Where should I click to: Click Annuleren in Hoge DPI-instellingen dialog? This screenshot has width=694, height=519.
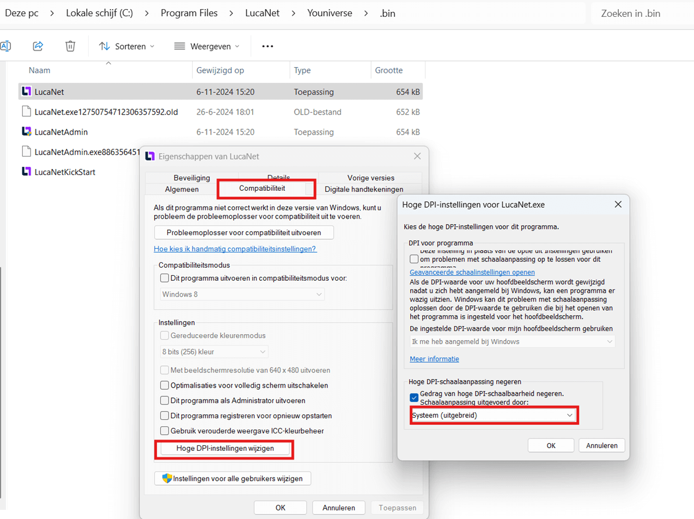601,445
